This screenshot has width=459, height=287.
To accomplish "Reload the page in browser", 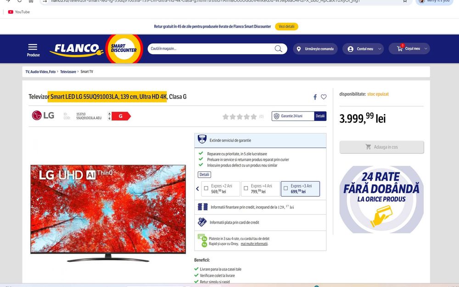I will coord(19,1).
